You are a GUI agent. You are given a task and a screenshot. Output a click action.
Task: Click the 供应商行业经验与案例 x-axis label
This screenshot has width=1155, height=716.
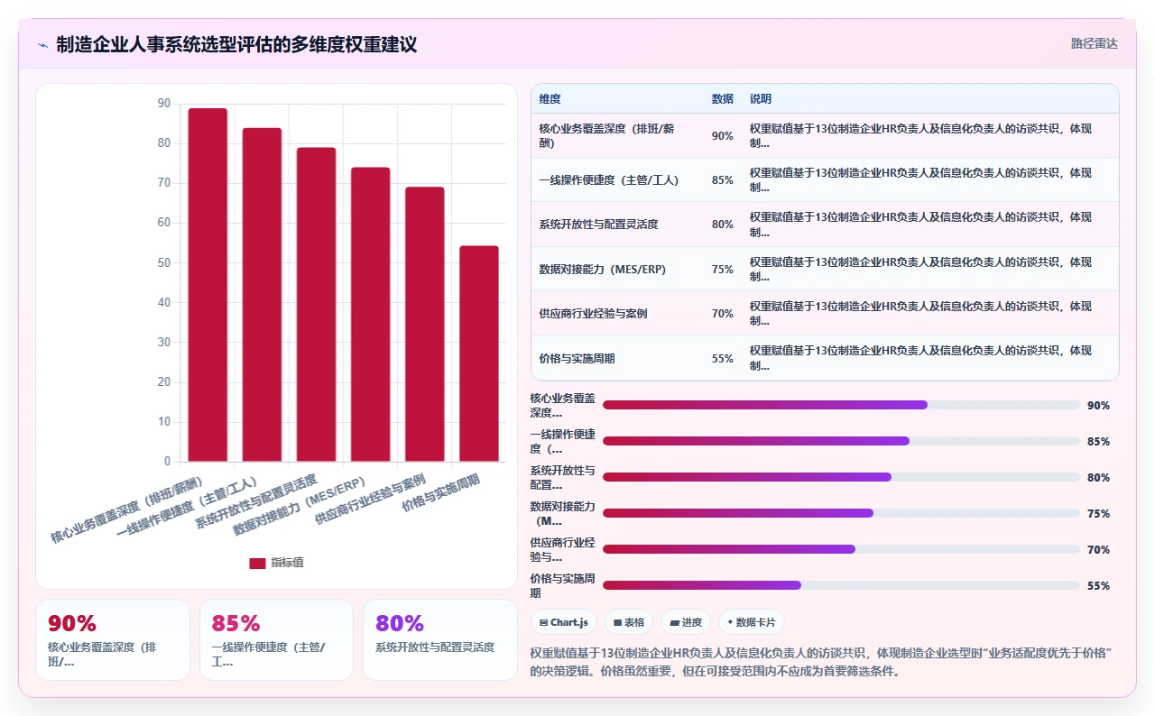(369, 498)
